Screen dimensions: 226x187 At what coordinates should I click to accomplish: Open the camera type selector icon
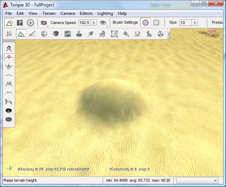click(x=44, y=23)
